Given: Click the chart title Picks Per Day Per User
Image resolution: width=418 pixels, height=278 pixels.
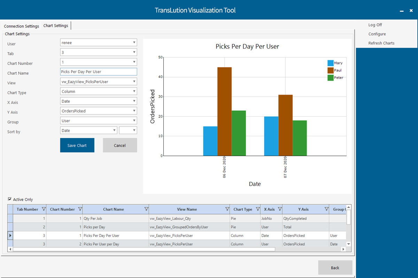Looking at the screenshot, I should [x=247, y=46].
